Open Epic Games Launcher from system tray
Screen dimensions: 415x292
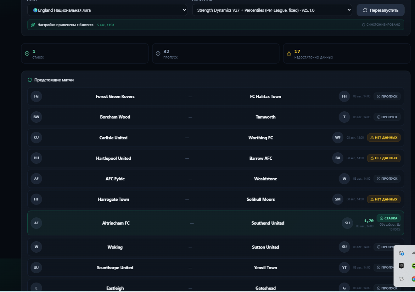(402, 266)
